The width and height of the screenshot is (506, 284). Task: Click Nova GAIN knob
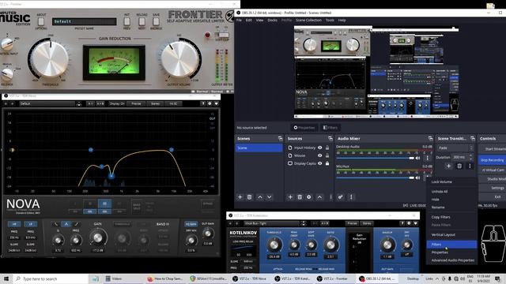click(x=98, y=238)
